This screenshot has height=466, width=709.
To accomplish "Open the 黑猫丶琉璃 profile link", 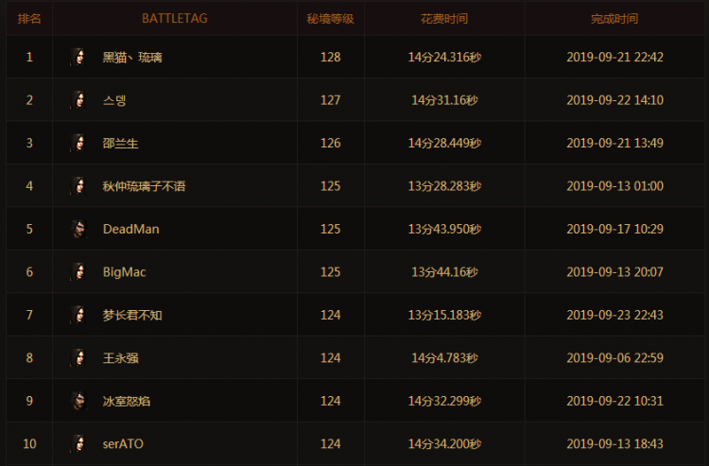I will [132, 57].
